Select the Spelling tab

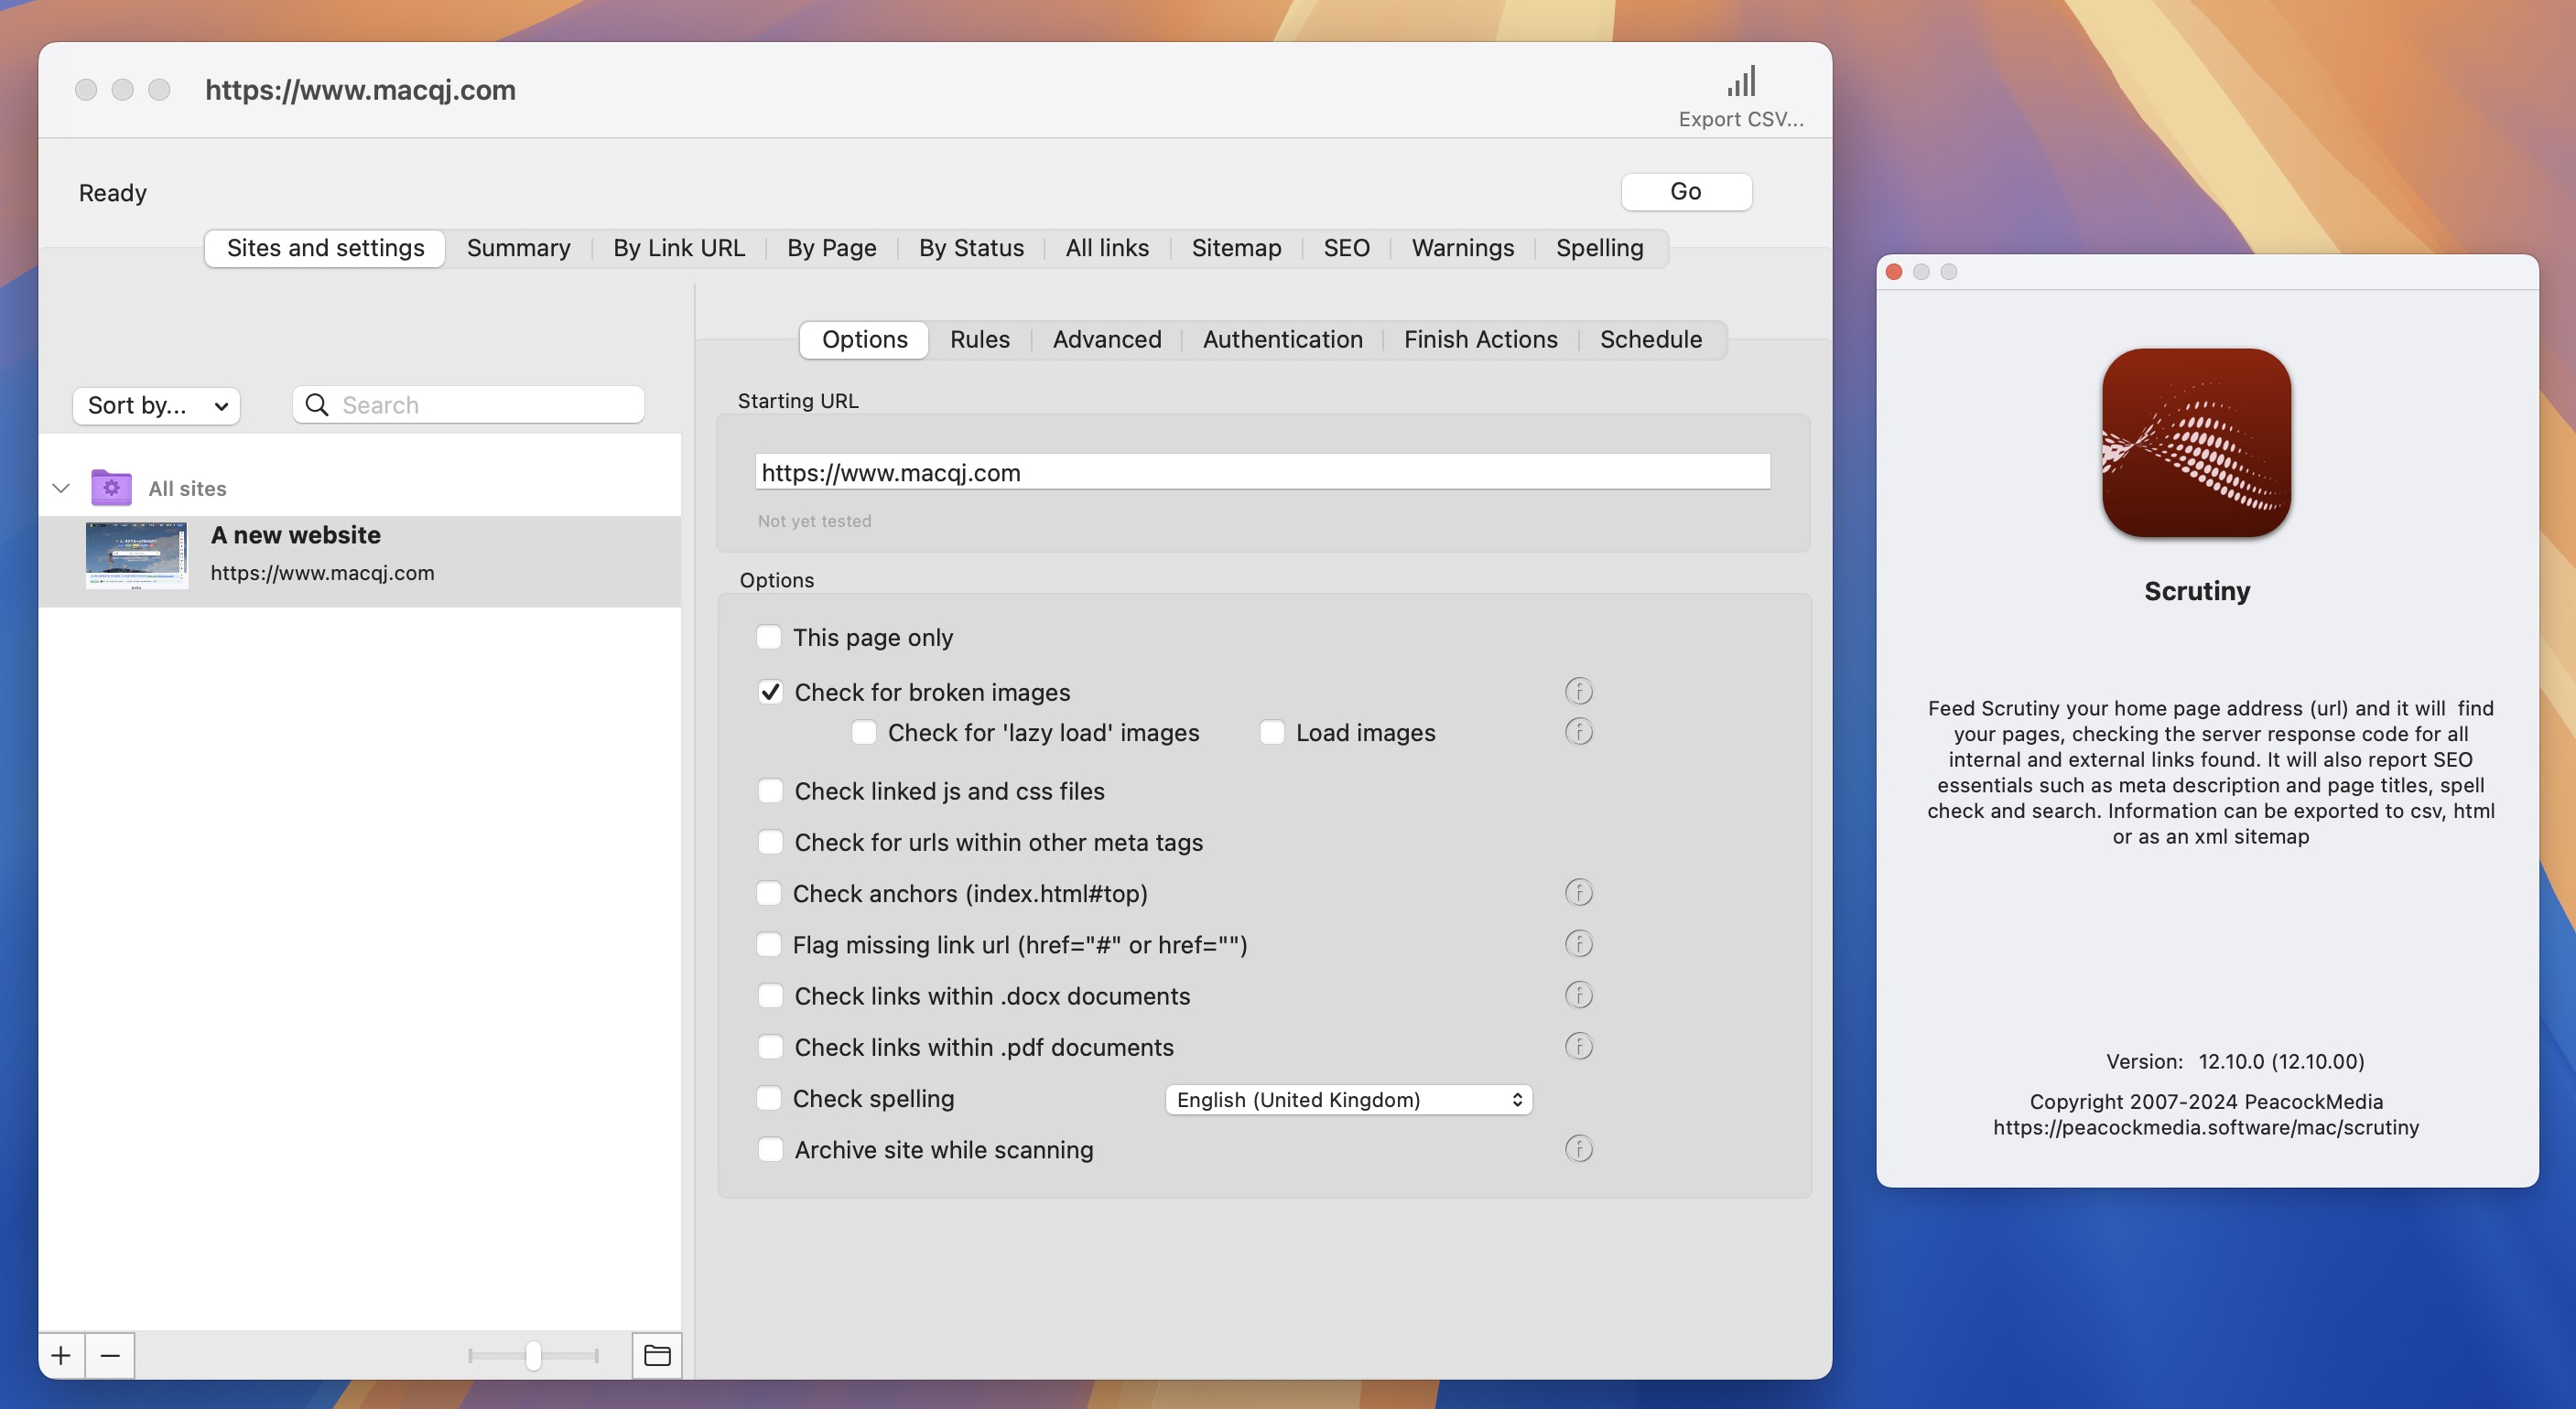point(1598,246)
